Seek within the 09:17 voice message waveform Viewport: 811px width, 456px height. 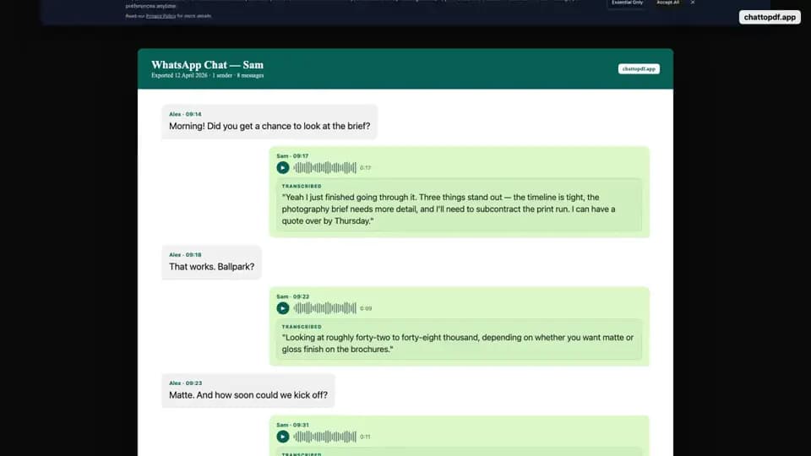click(x=324, y=167)
